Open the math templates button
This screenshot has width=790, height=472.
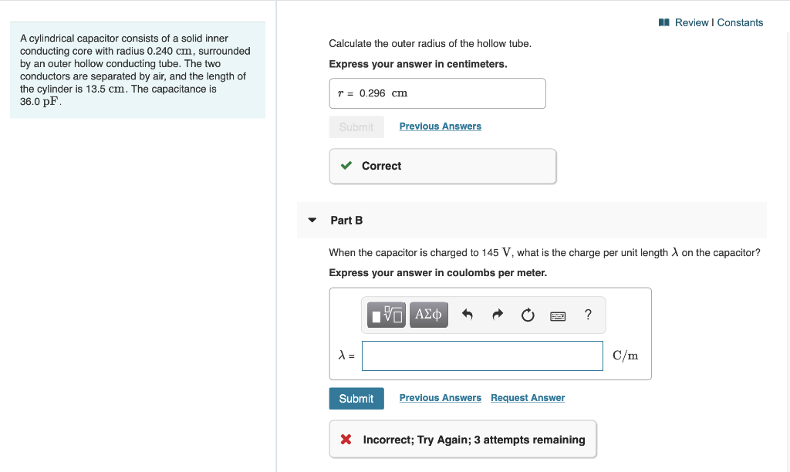[x=386, y=315]
